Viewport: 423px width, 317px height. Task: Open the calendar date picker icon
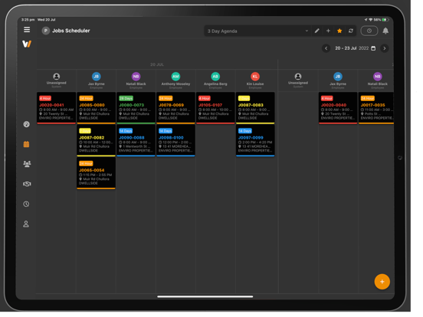point(373,48)
